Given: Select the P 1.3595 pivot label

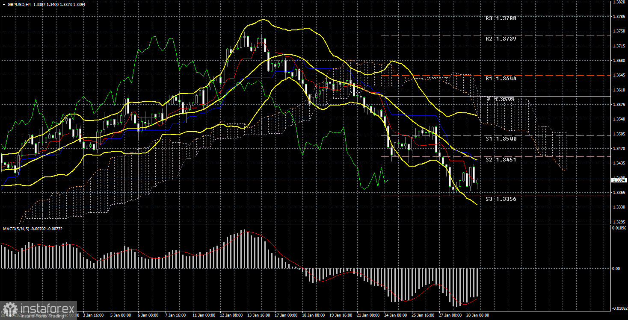Looking at the screenshot, I should pos(501,99).
